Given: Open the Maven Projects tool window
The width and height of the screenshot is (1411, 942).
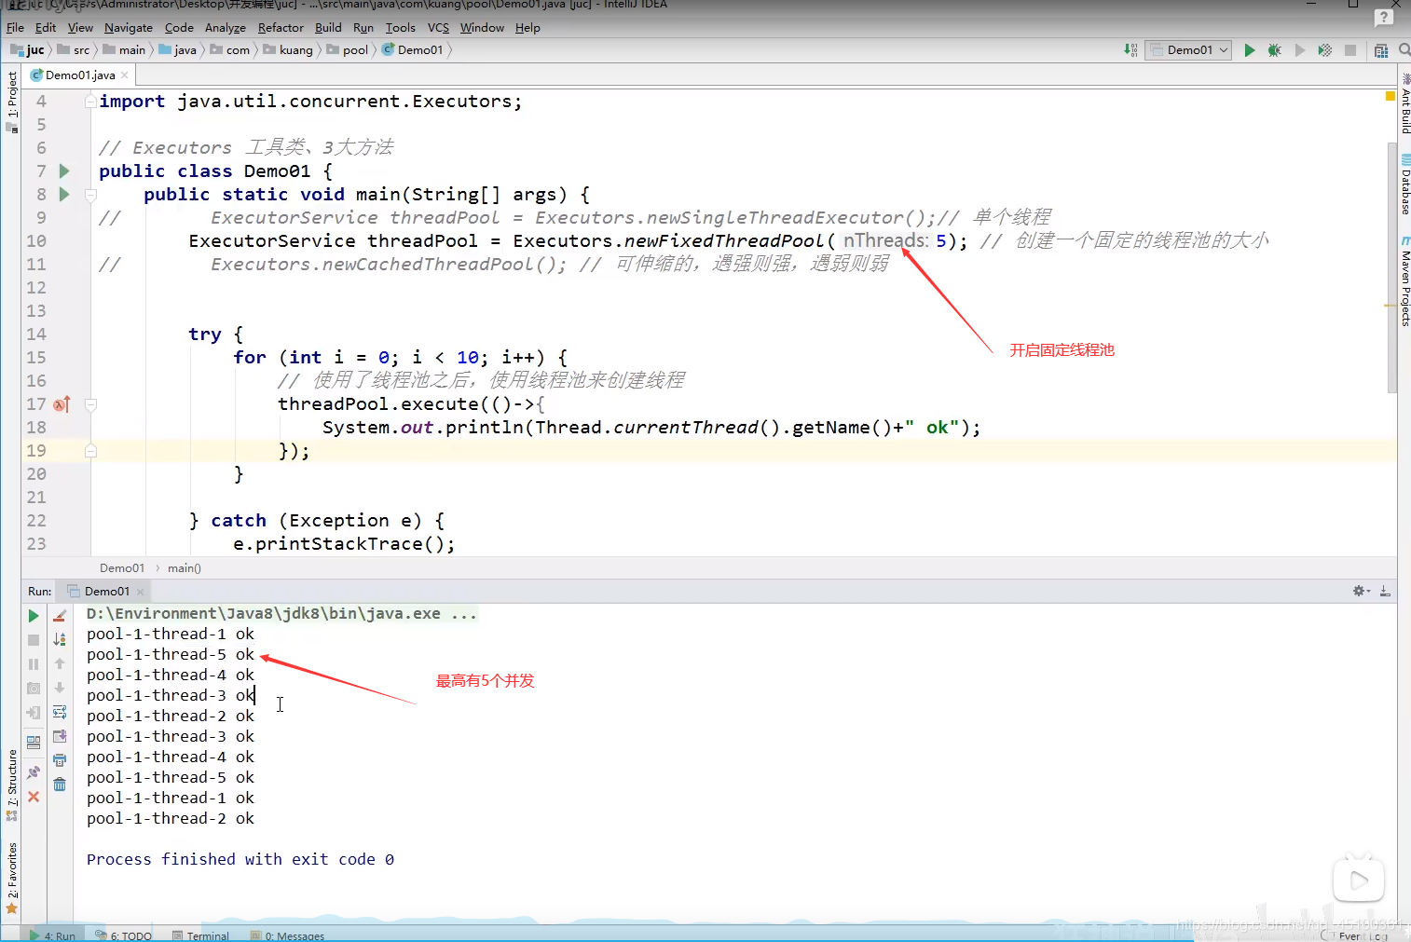Looking at the screenshot, I should [1404, 281].
